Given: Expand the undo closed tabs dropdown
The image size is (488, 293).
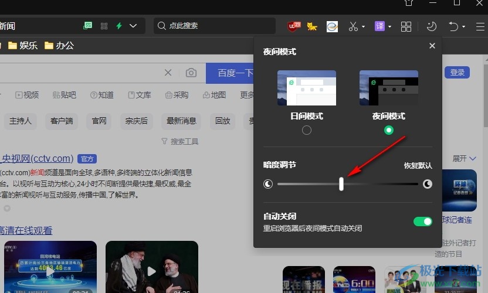Looking at the screenshot, I should (x=464, y=27).
